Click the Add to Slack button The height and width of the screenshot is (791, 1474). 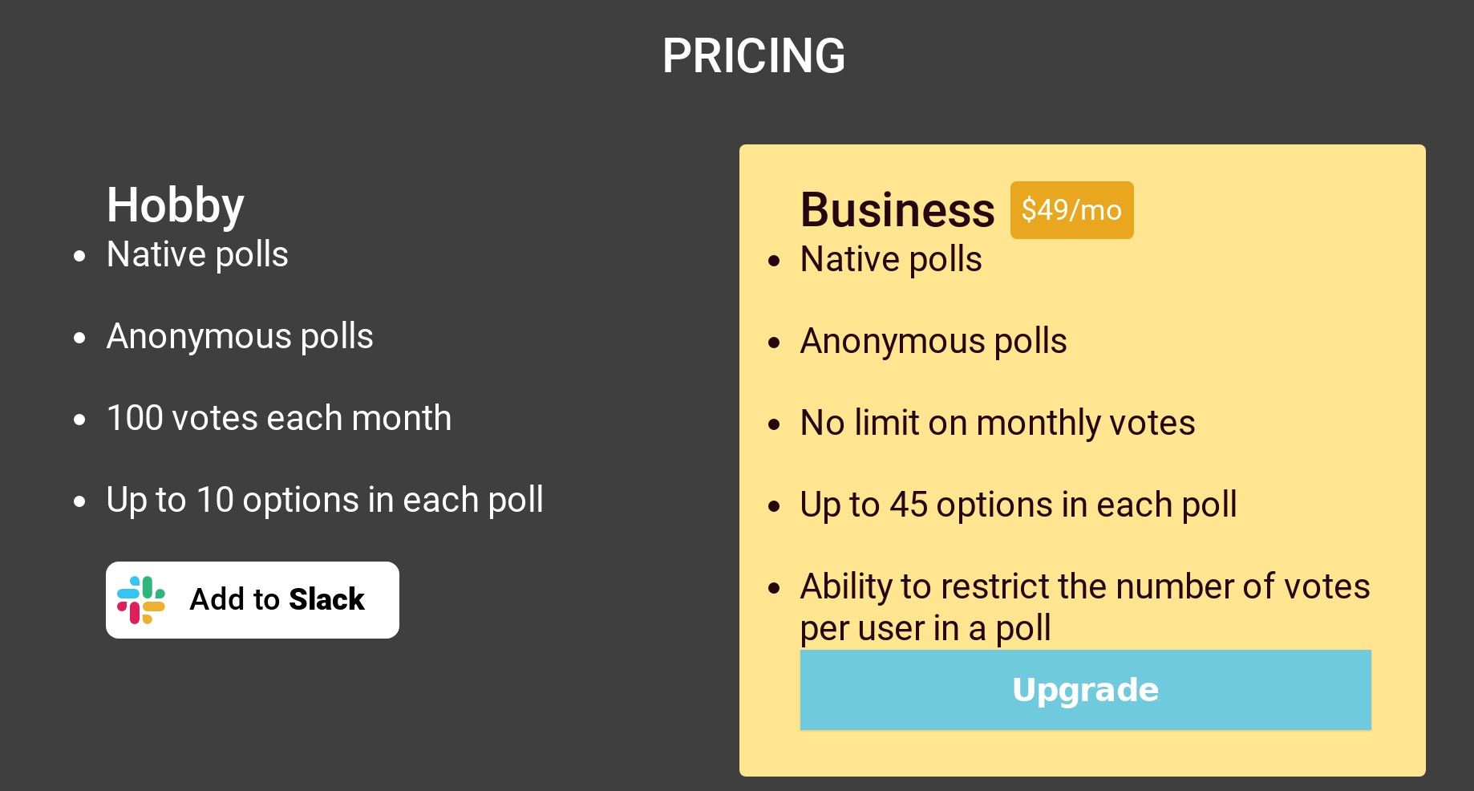pyautogui.click(x=252, y=599)
